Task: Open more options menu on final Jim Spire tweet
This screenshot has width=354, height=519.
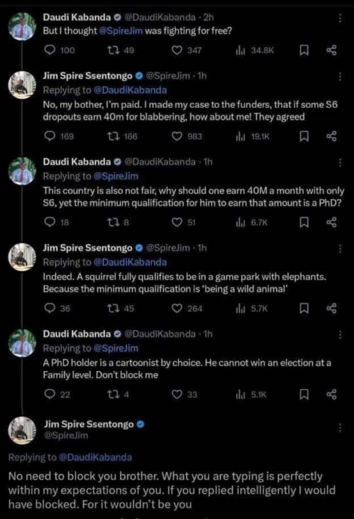Action: 341,428
